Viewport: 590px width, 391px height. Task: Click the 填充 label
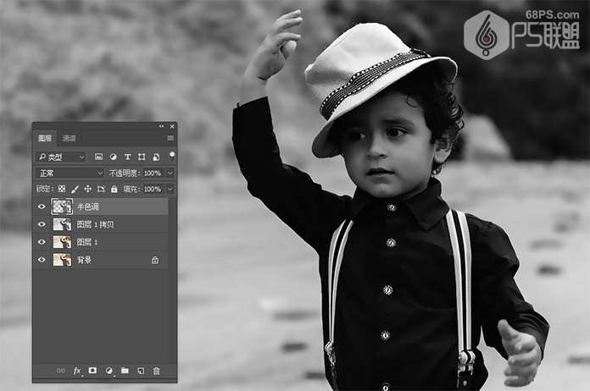click(131, 189)
